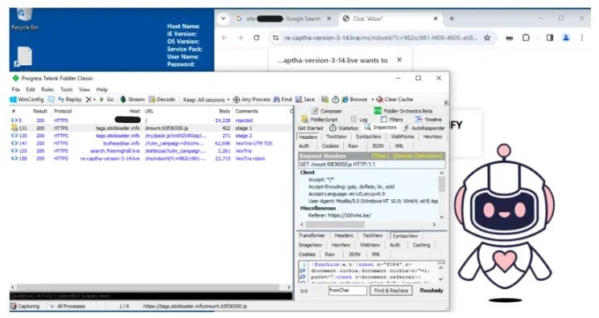599x318 pixels.
Task: Click the comment speech-bubble toolbar icon
Action: (x=52, y=100)
